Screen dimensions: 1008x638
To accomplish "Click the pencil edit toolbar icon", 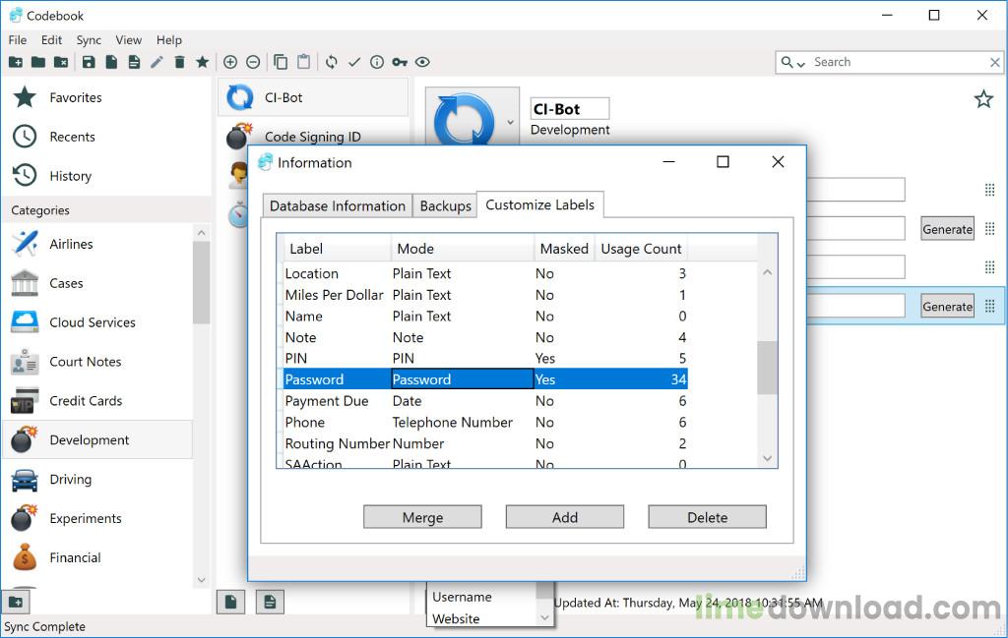I will [x=157, y=62].
